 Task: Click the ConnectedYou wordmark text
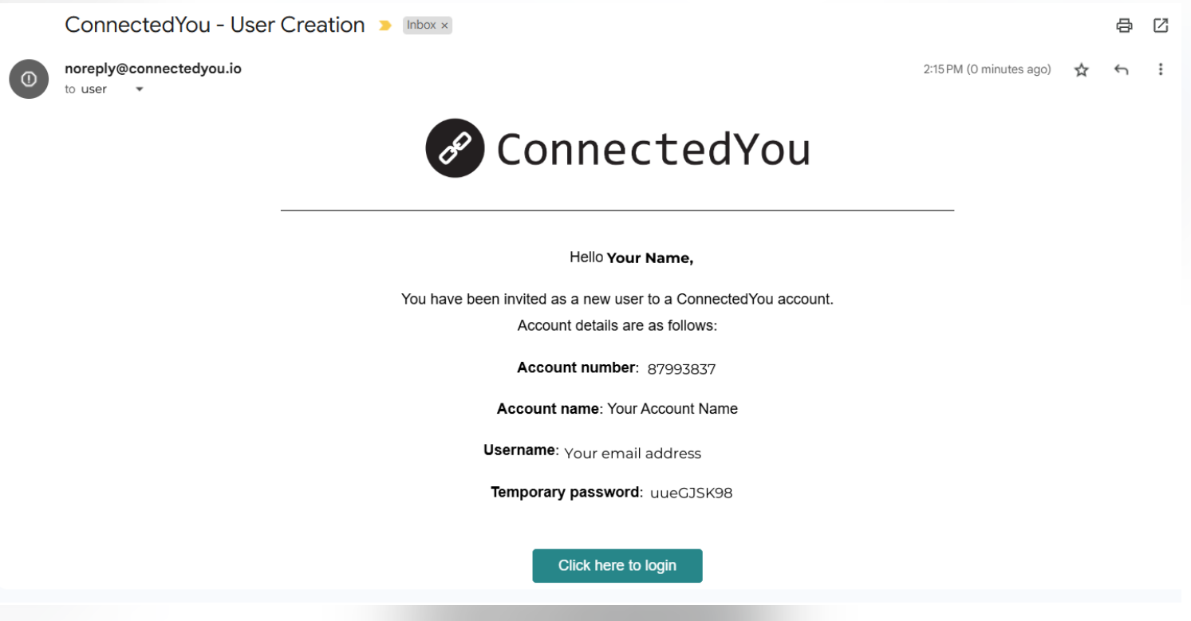point(653,149)
